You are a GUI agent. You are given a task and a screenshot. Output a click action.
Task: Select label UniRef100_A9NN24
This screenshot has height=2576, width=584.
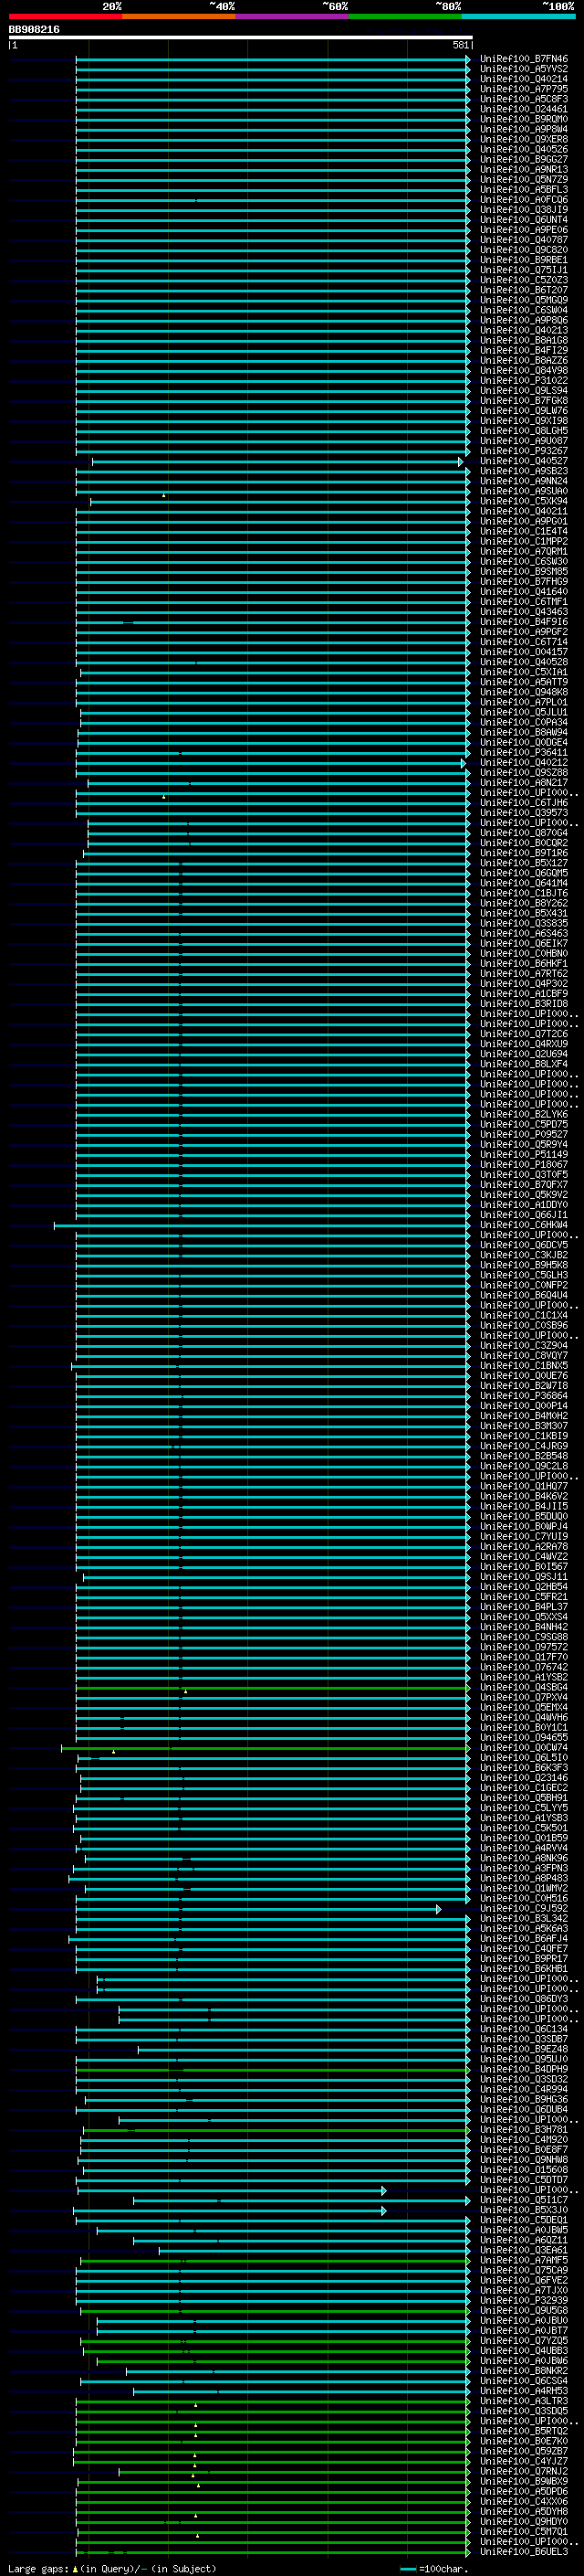(523, 481)
